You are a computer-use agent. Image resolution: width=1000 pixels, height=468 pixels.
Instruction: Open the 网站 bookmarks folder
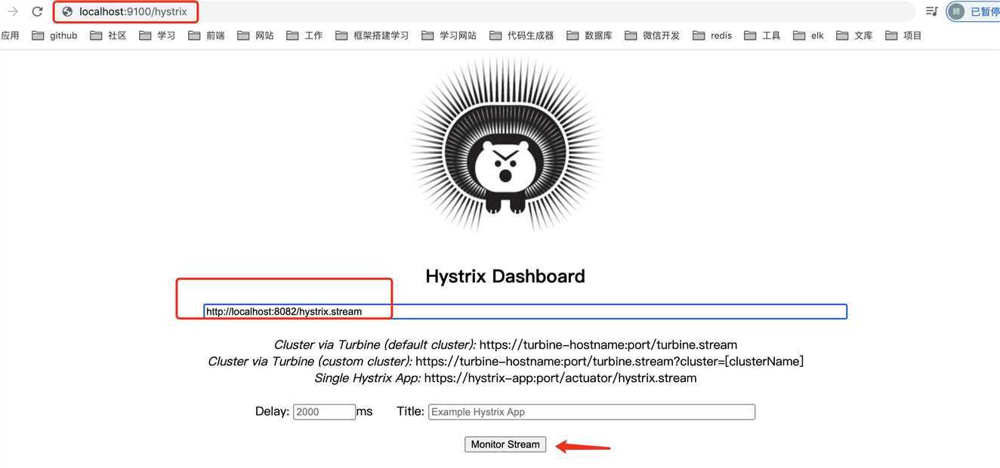pos(255,35)
